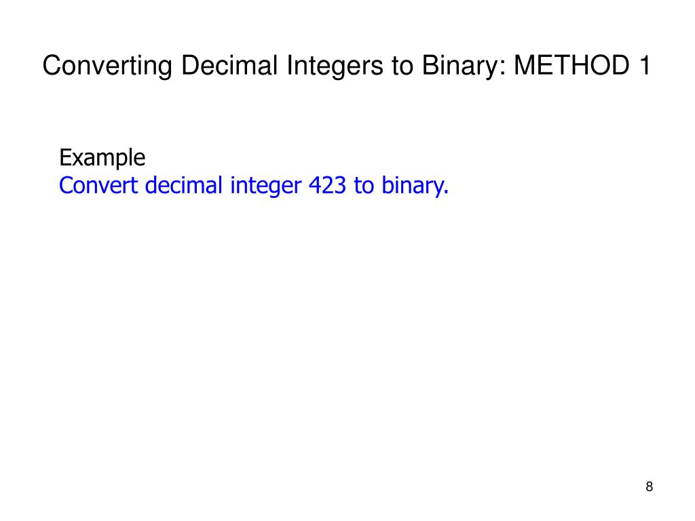Click the slide page number 8
The image size is (695, 521).
(x=650, y=487)
